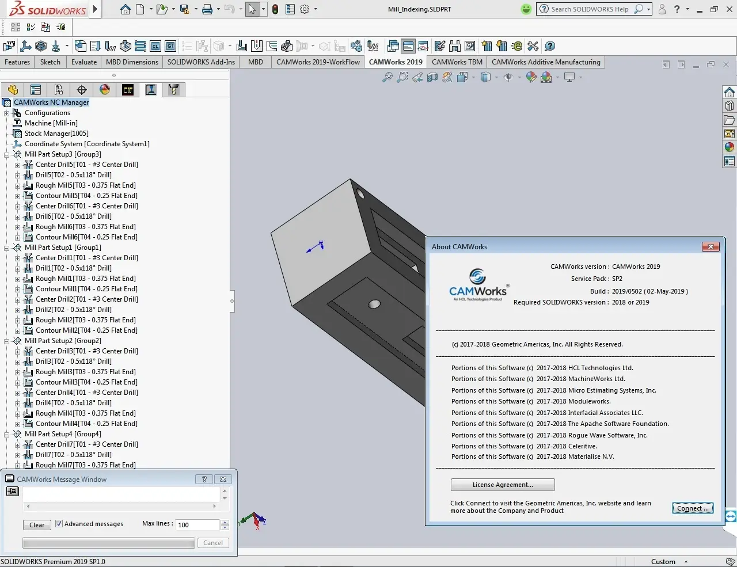This screenshot has height=567, width=737.
Task: Click the G1 post process toolbar icon
Action: click(x=170, y=46)
